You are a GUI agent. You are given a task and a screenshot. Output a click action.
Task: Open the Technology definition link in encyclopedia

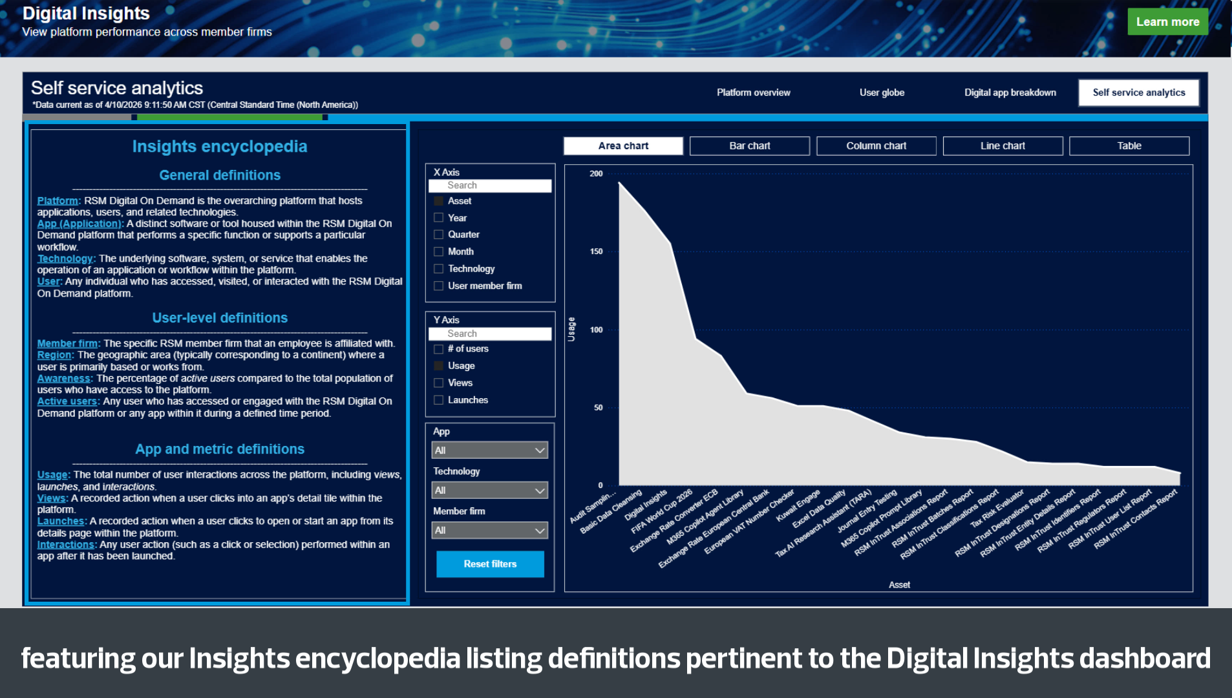coord(65,259)
